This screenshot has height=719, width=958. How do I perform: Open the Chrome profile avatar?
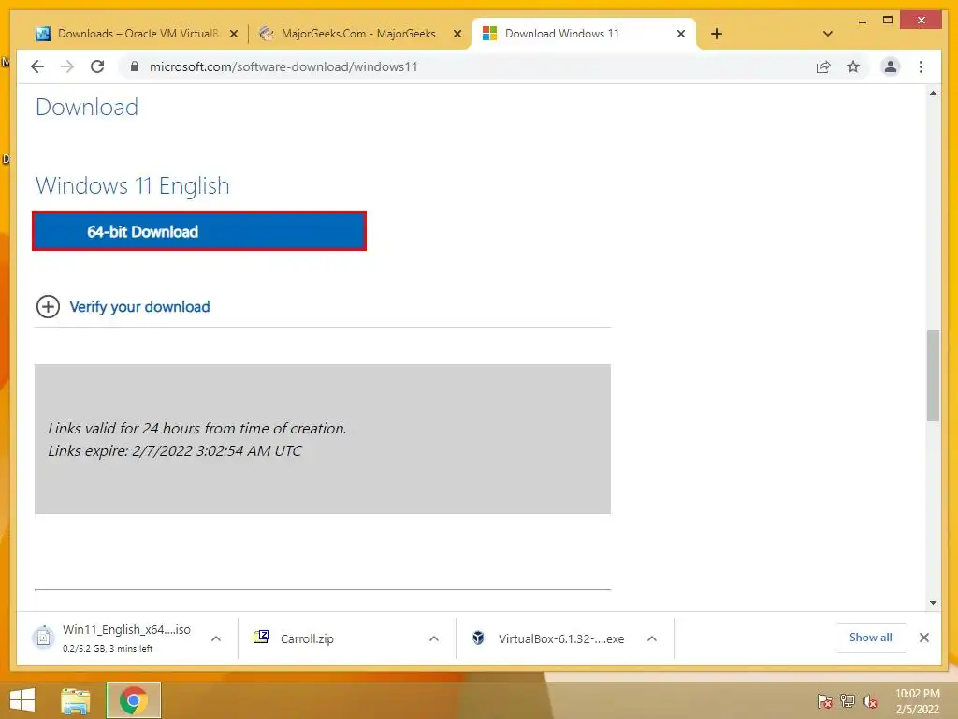point(891,66)
